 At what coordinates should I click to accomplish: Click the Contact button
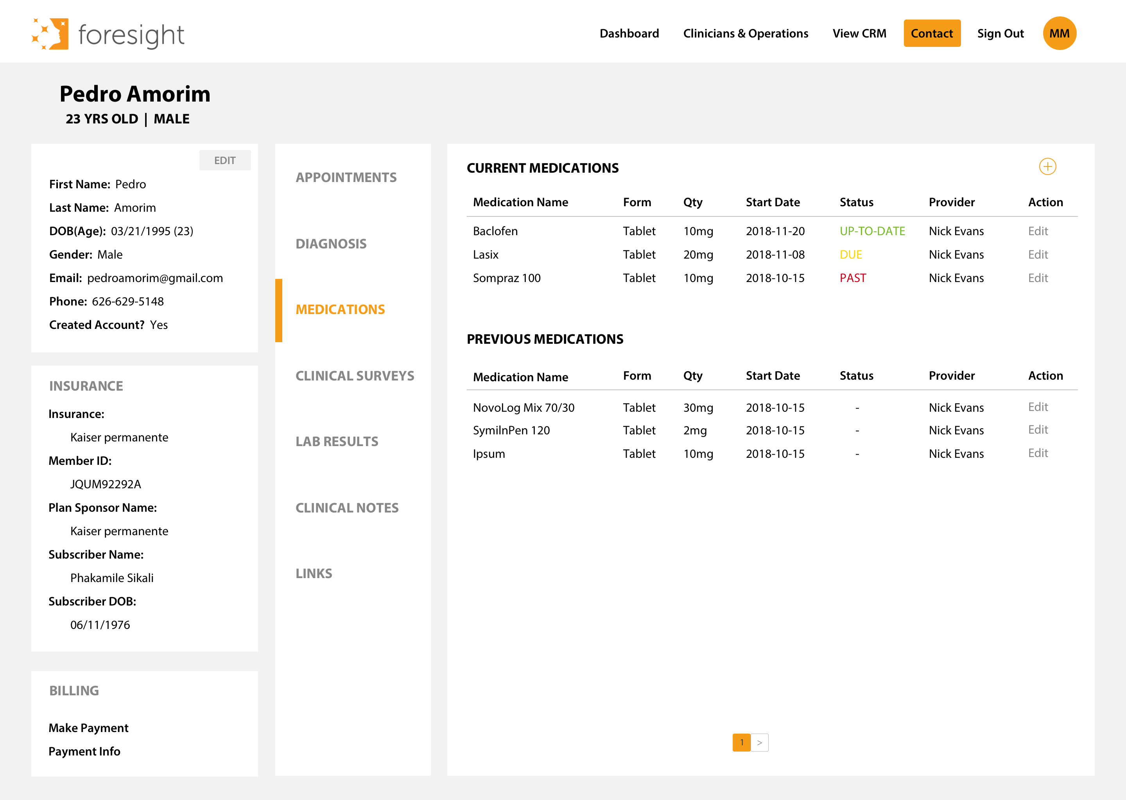[x=931, y=34]
